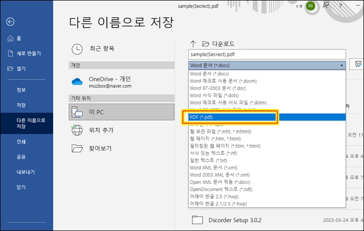Open the 열기 section
This screenshot has height=231, width=364.
click(17, 69)
